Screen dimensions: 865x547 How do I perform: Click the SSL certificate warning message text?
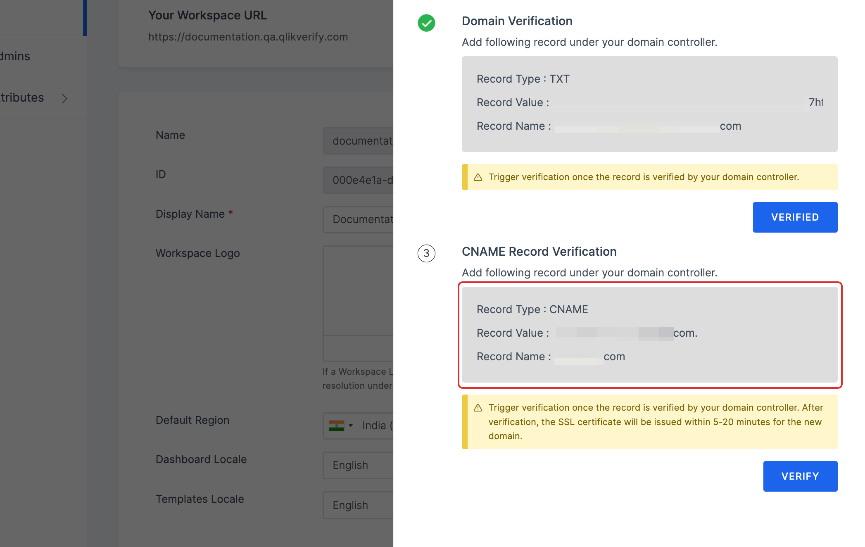pyautogui.click(x=656, y=422)
